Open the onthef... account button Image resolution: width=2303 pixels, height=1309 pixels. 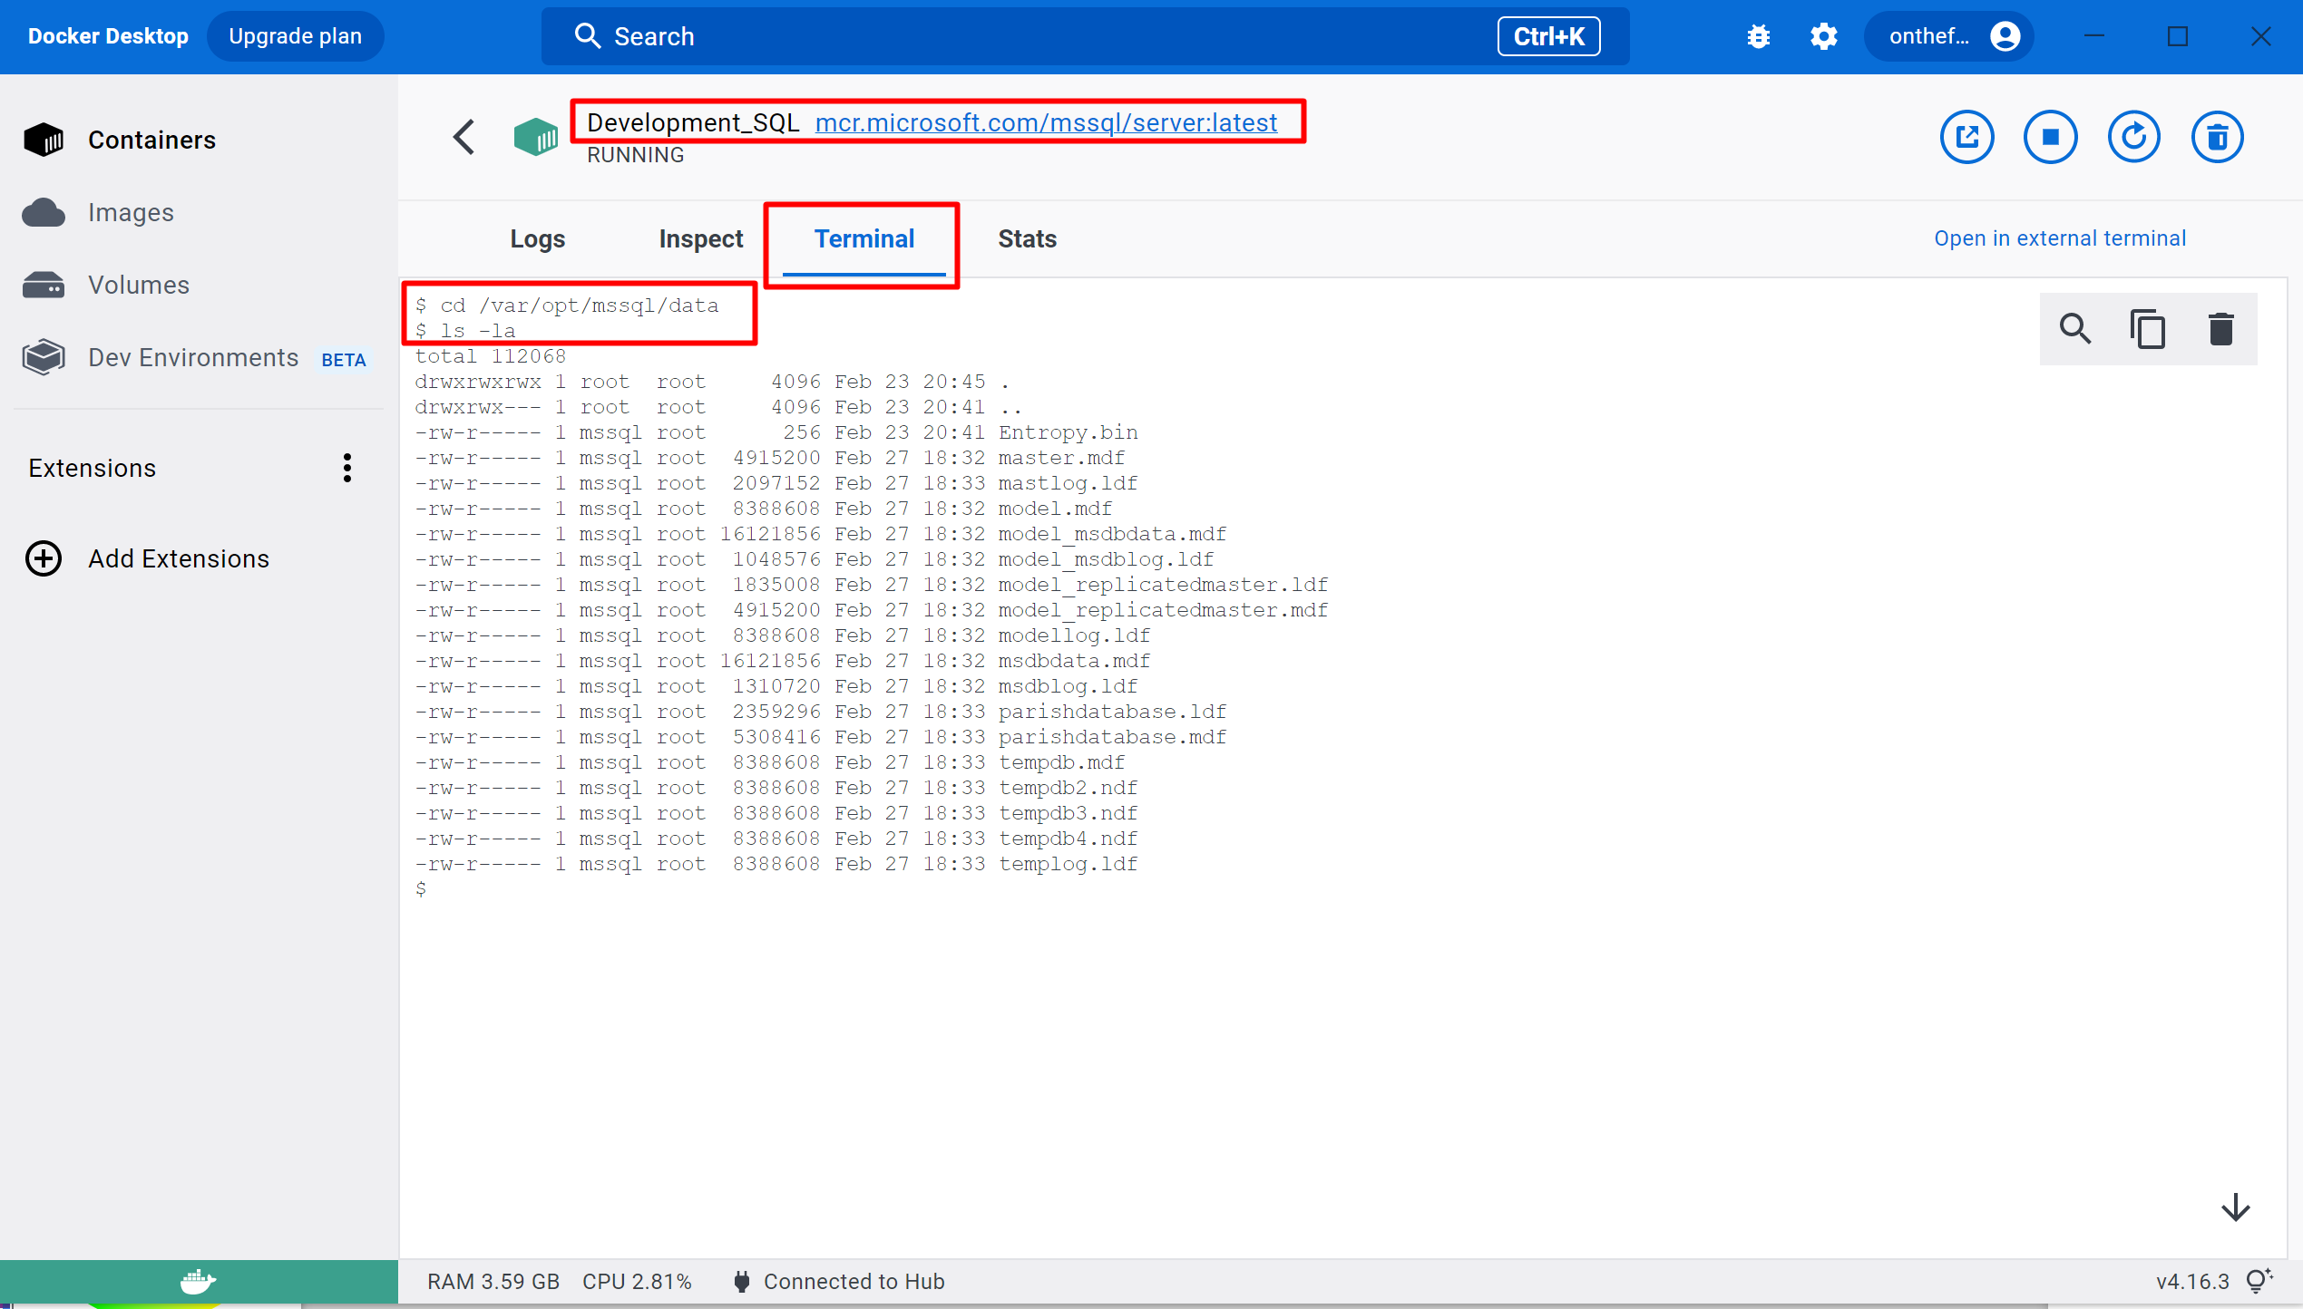[1948, 36]
